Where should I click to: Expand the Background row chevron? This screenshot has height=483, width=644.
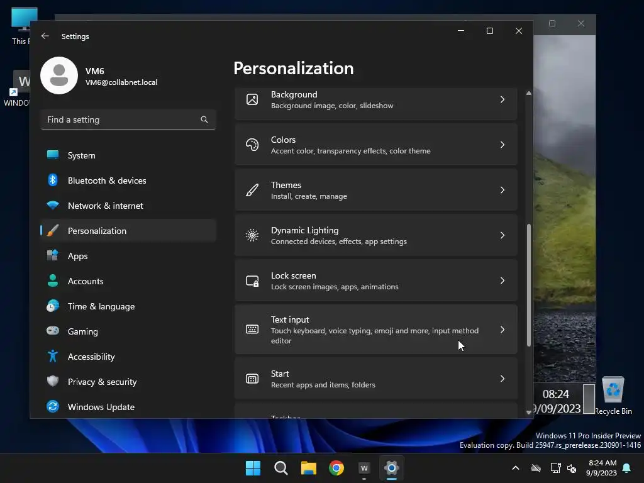[x=502, y=99]
